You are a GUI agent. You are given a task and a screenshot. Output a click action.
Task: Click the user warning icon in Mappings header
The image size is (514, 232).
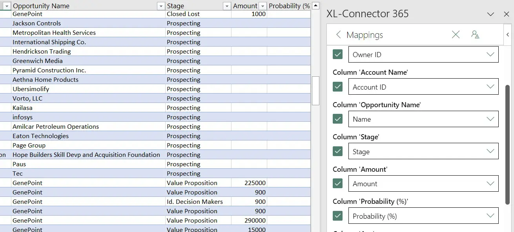pos(475,35)
